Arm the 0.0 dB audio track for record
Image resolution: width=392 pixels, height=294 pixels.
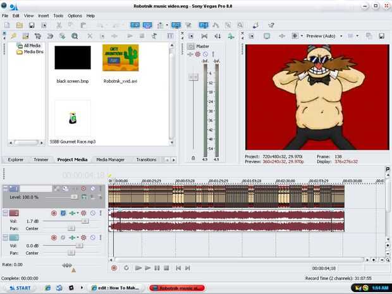(x=53, y=237)
